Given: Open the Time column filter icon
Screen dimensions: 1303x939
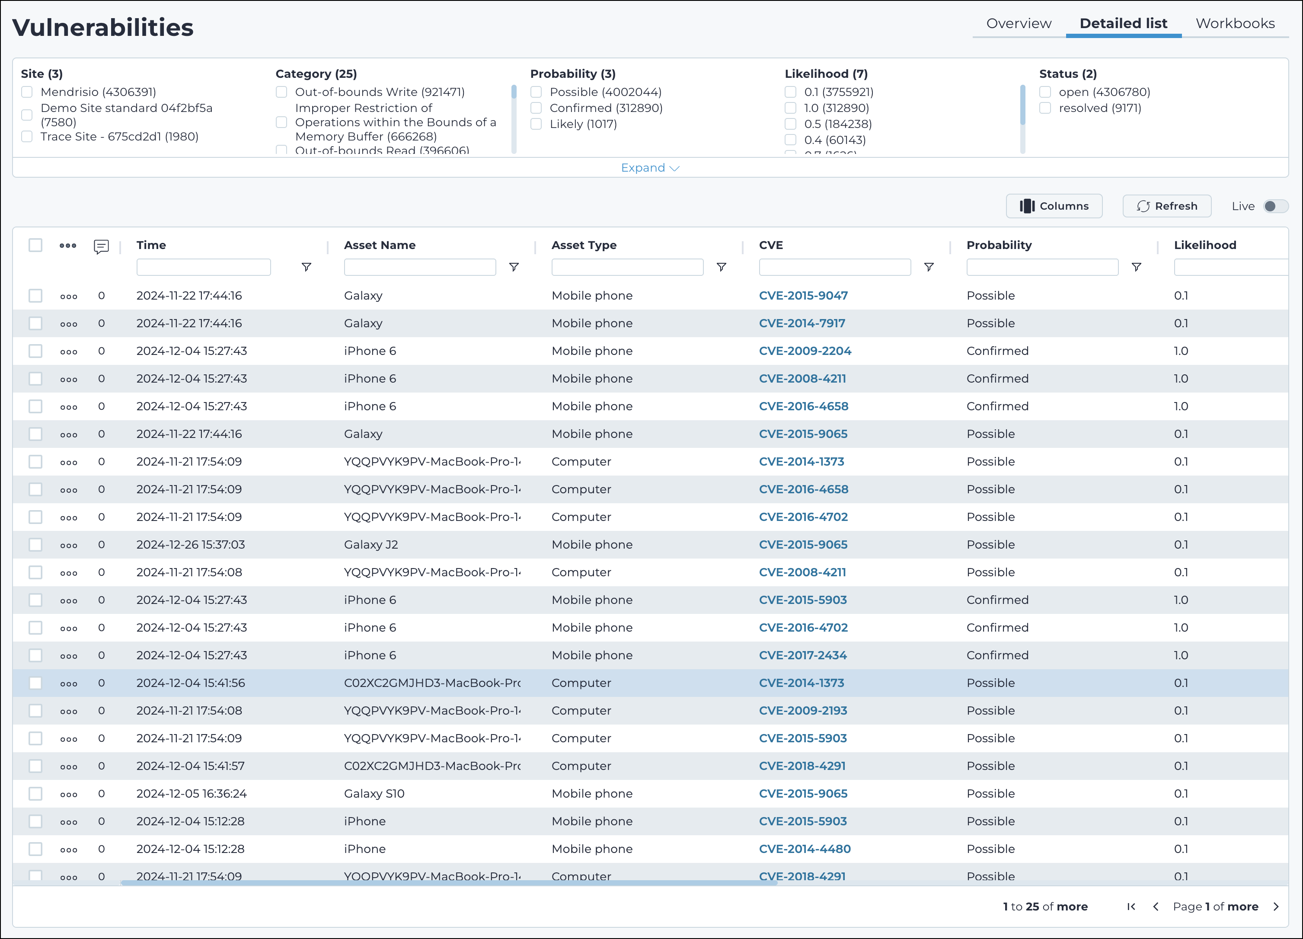Looking at the screenshot, I should tap(306, 267).
